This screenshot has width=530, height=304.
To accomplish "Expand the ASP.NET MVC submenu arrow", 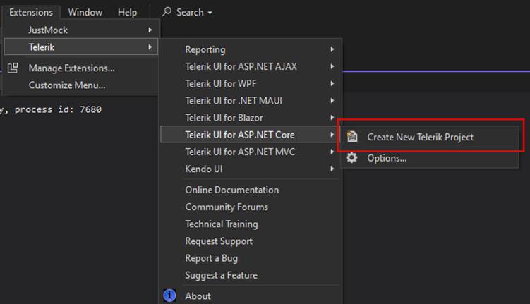I will tap(332, 152).
